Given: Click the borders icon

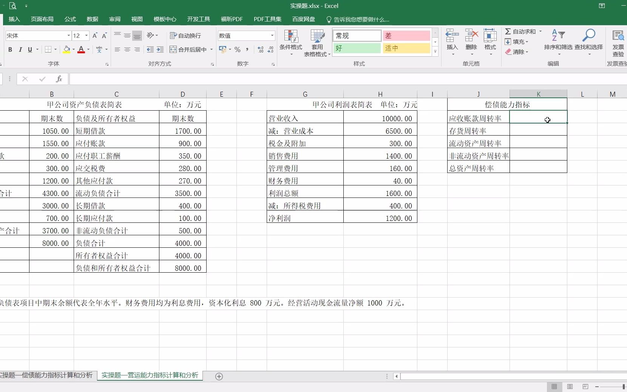Looking at the screenshot, I should click(48, 49).
